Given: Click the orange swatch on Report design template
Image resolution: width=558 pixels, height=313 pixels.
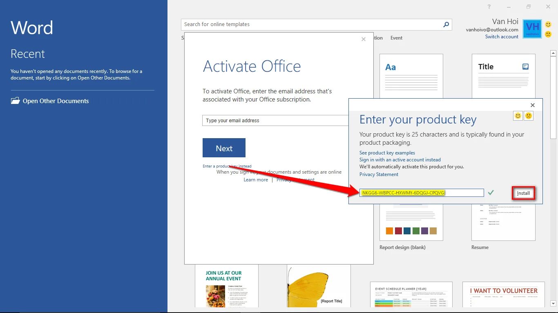Looking at the screenshot, I should click(389, 230).
